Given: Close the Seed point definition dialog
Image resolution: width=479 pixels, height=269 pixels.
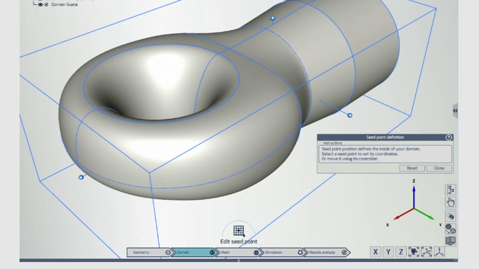Looking at the screenshot, I should (439, 168).
